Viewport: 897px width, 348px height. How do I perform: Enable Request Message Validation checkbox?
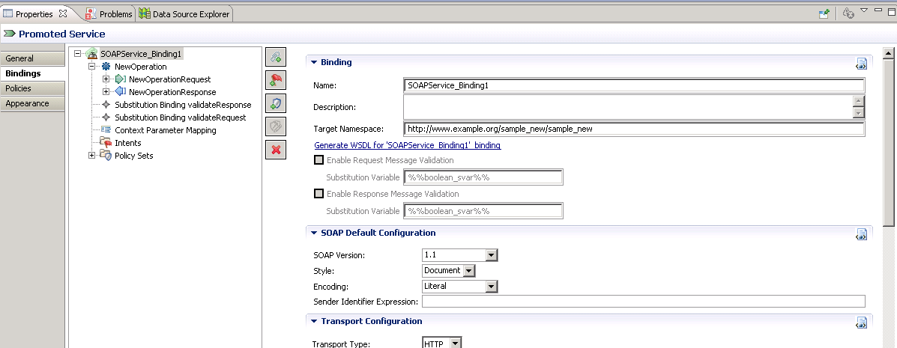pos(319,160)
